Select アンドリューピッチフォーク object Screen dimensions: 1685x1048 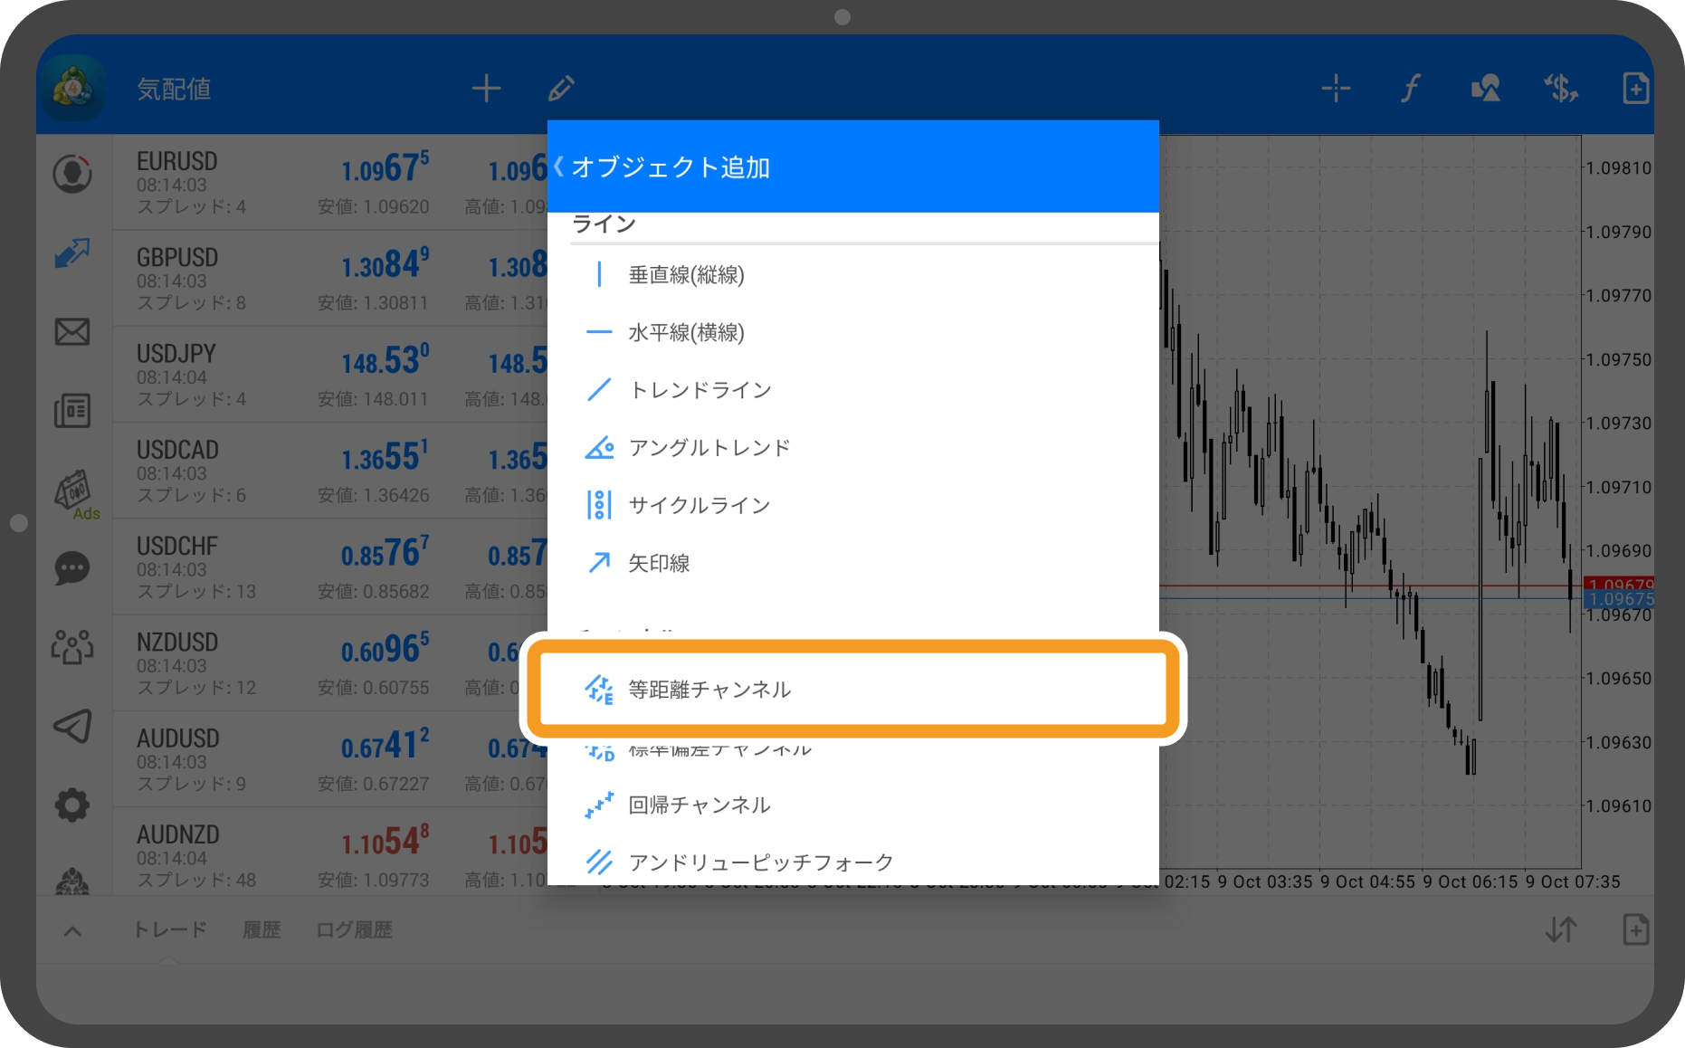853,862
